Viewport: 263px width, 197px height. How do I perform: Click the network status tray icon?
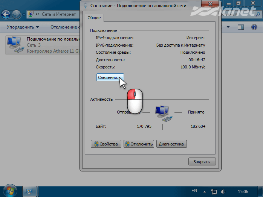[x=215, y=191]
